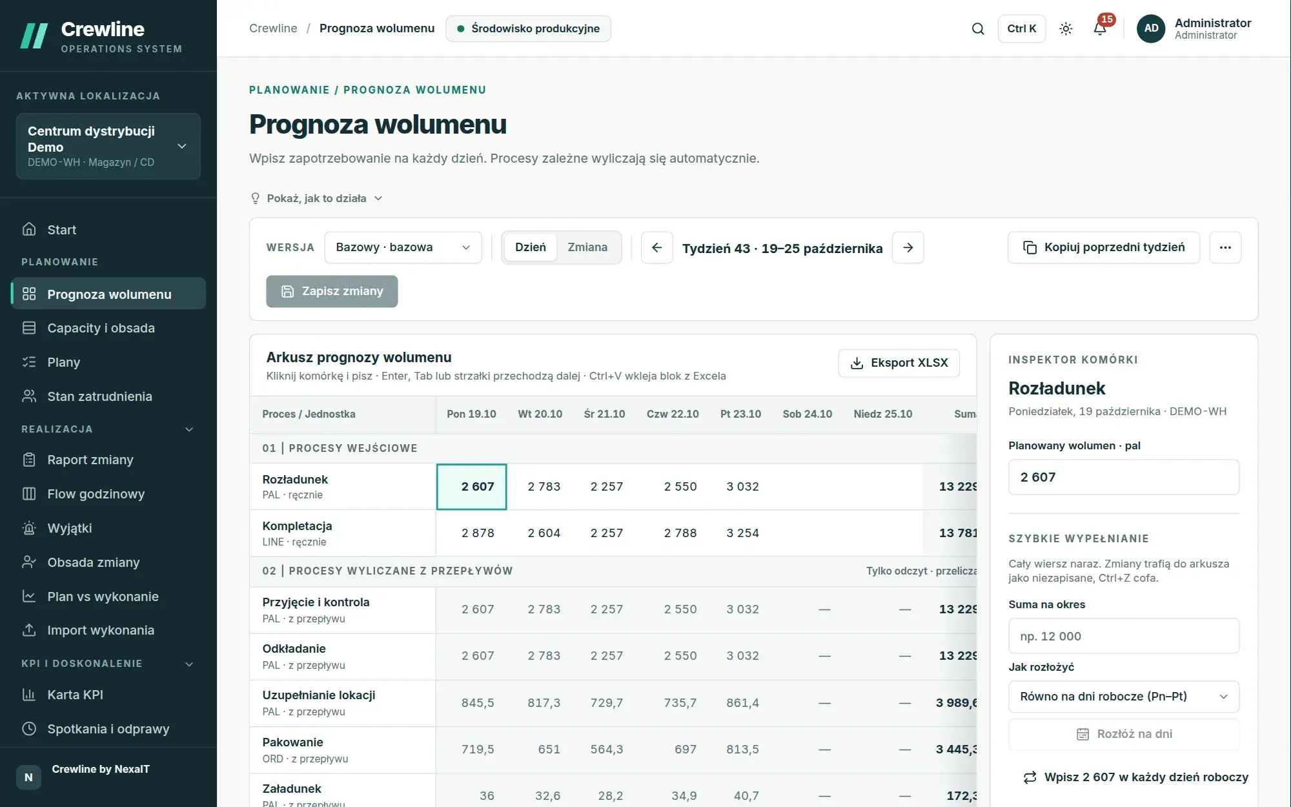Image resolution: width=1291 pixels, height=807 pixels.
Task: Click Rozłóż na dni button
Action: (1124, 734)
